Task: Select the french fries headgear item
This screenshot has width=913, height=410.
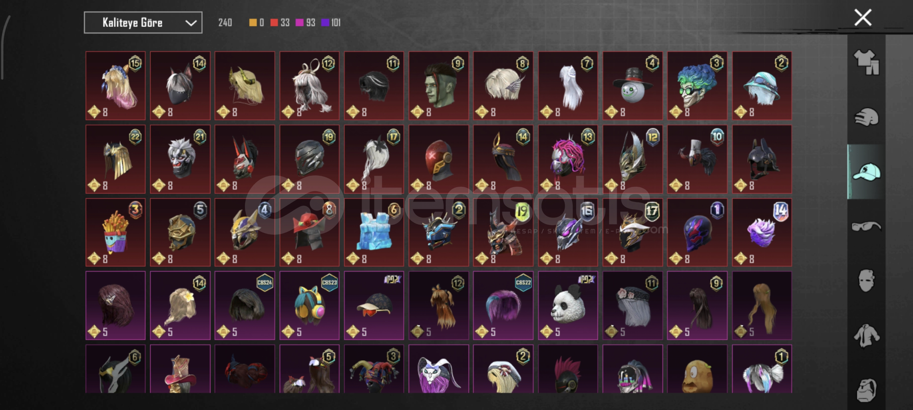Action: point(116,232)
